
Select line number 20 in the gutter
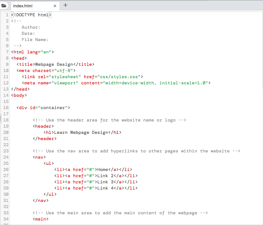point(6,132)
